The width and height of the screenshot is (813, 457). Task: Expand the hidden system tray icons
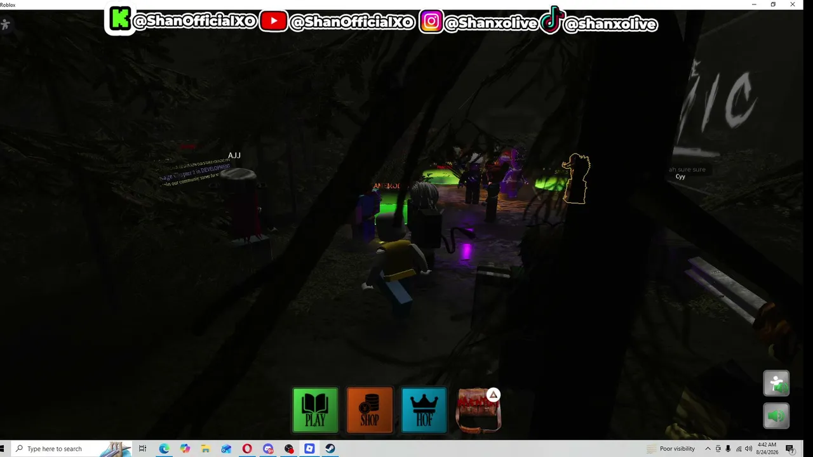[708, 449]
